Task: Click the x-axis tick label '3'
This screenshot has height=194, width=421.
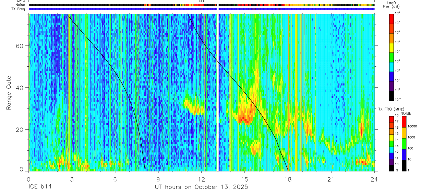Action: (x=72, y=180)
